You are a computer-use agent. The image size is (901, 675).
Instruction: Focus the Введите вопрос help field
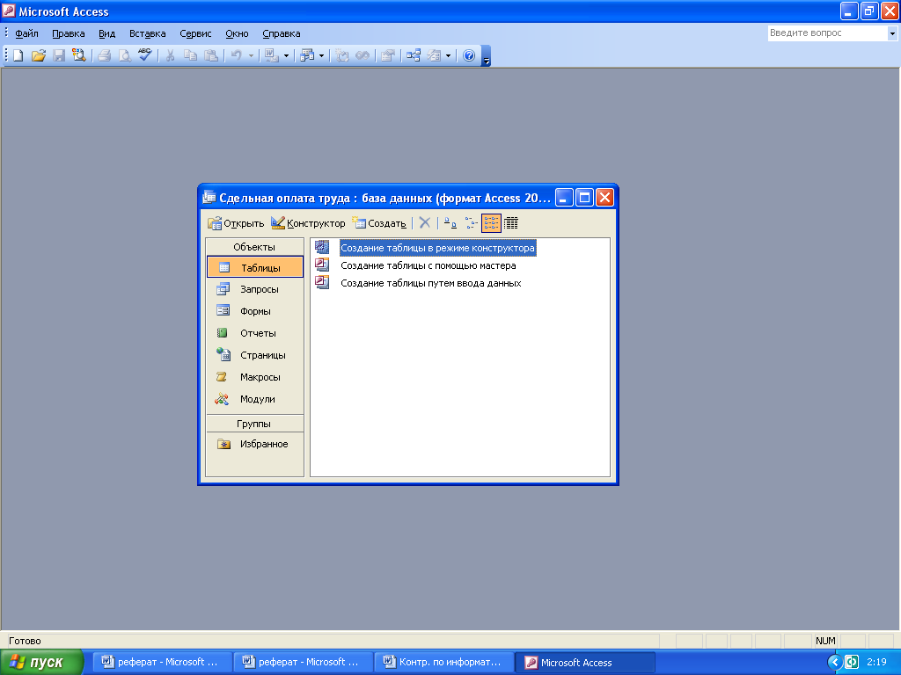click(827, 33)
